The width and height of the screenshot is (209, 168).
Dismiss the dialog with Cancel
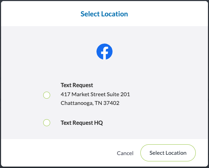(x=125, y=153)
